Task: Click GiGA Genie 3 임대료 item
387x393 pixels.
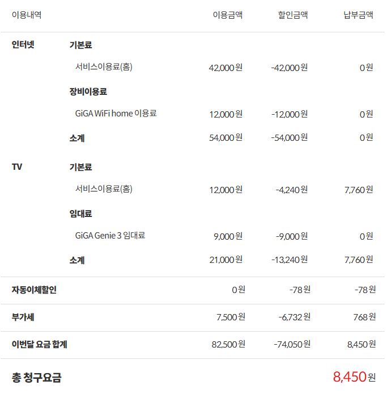Action: (x=110, y=235)
